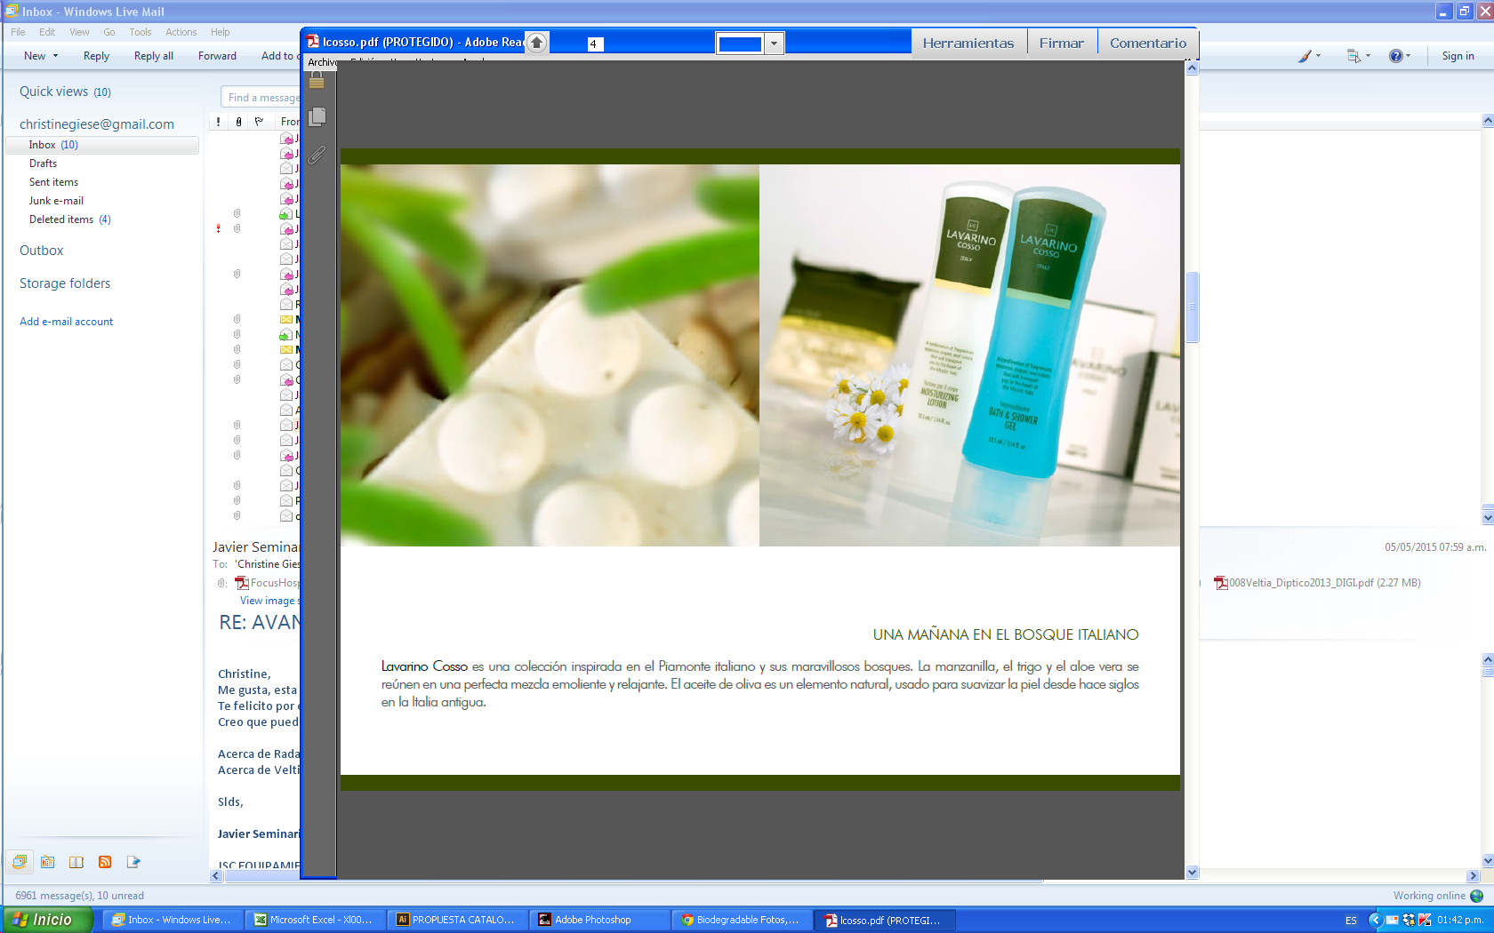The height and width of the screenshot is (933, 1494).
Task: Click Reply all in the mail toolbar
Action: [x=154, y=56]
